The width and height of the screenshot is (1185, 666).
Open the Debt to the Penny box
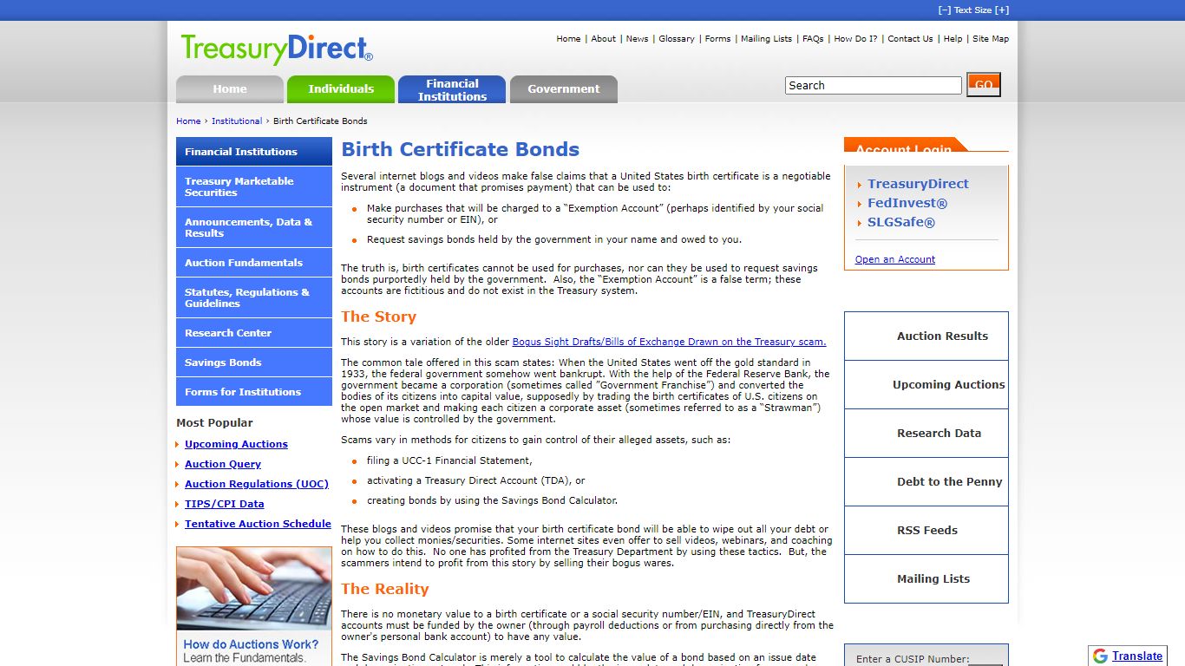click(x=926, y=481)
